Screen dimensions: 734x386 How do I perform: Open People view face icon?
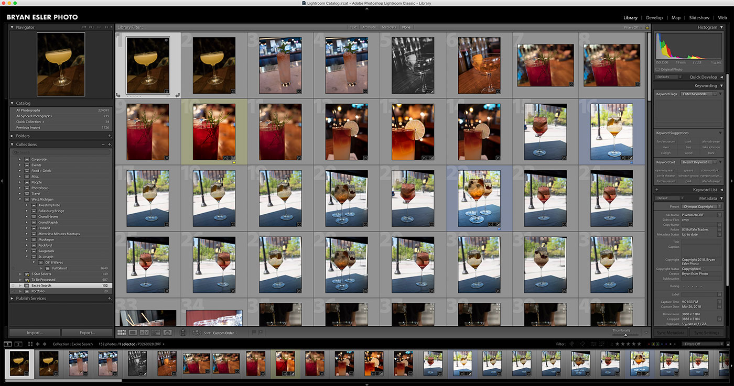168,333
